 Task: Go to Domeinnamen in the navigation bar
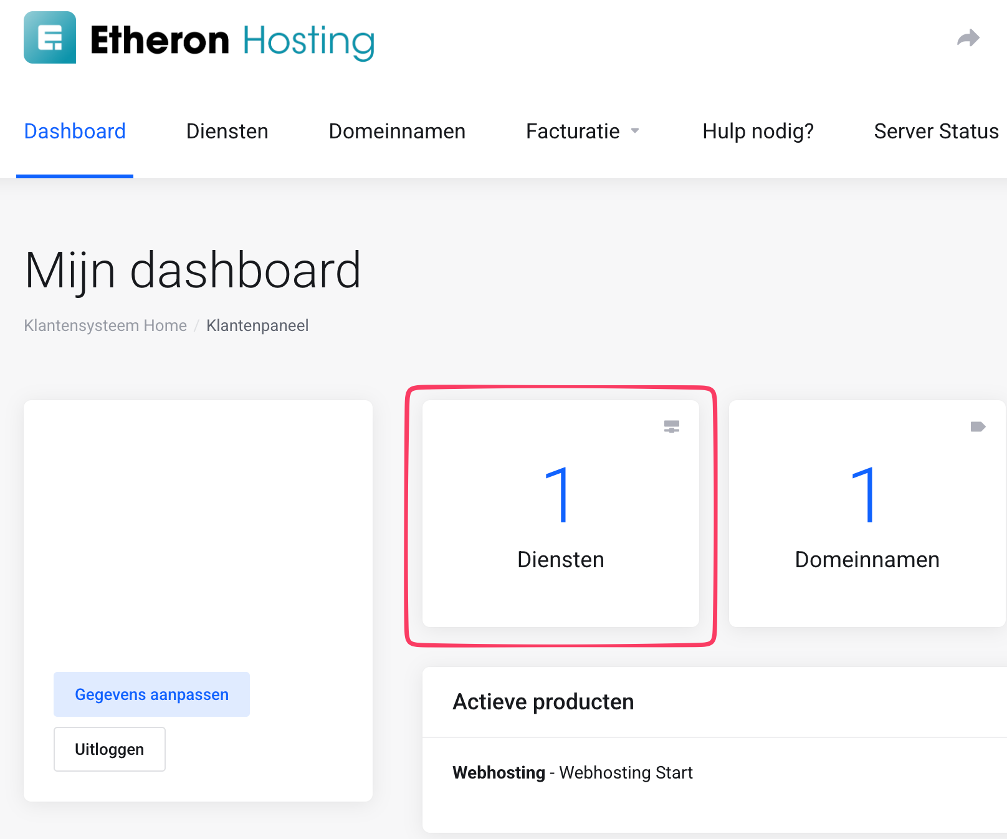(x=397, y=131)
